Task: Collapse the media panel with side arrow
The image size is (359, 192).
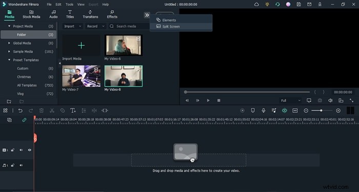Action: click(x=59, y=63)
